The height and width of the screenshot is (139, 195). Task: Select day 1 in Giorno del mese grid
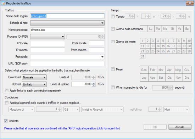(143, 41)
